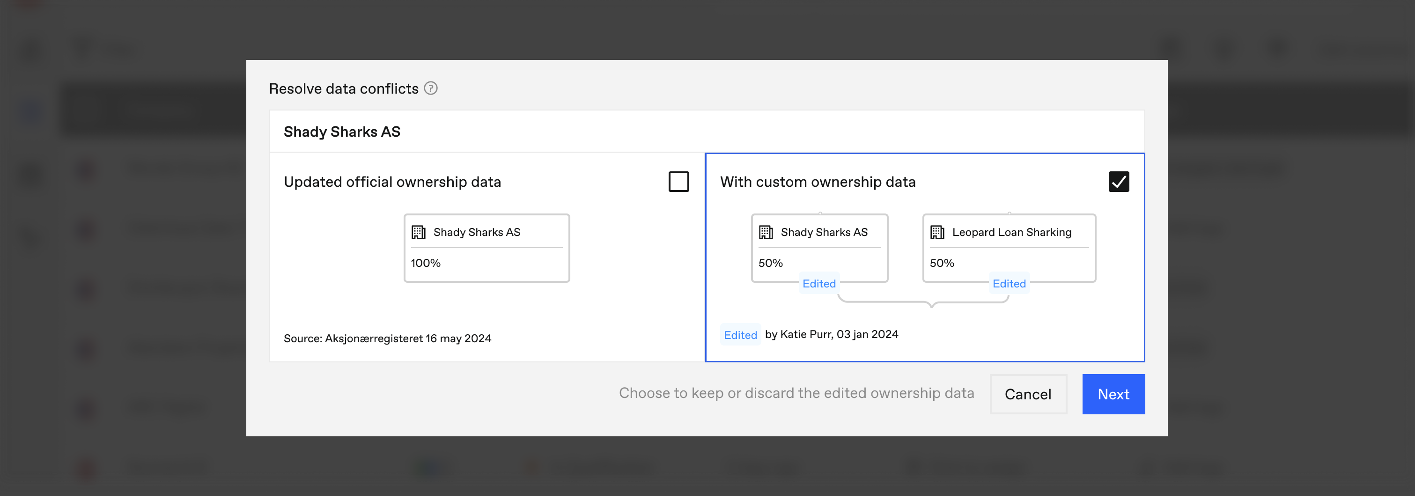The image size is (1415, 500).
Task: Click Edited badge under Leopard Loan Sharking card
Action: (1009, 284)
